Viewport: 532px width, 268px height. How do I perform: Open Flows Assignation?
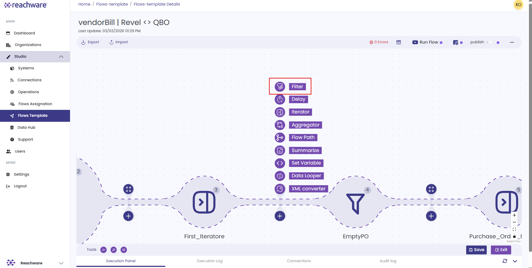tap(35, 104)
